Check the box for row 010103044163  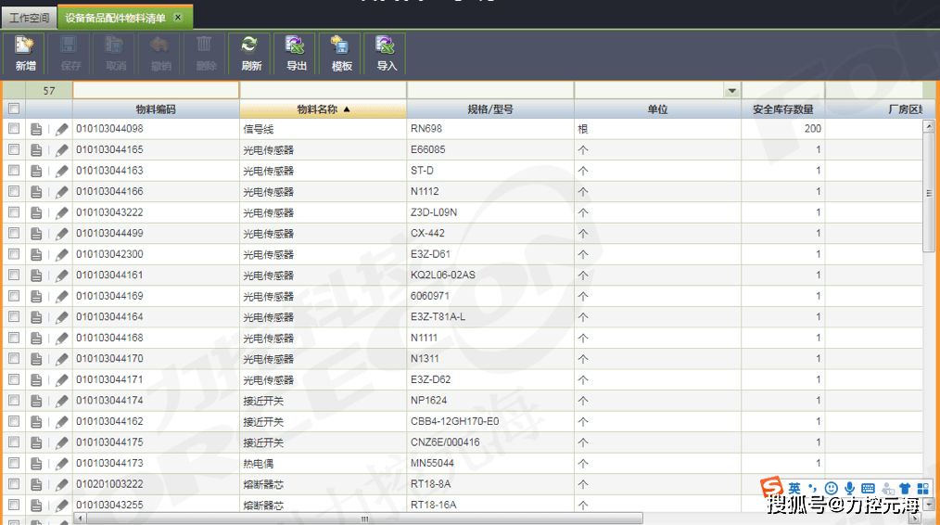click(14, 171)
